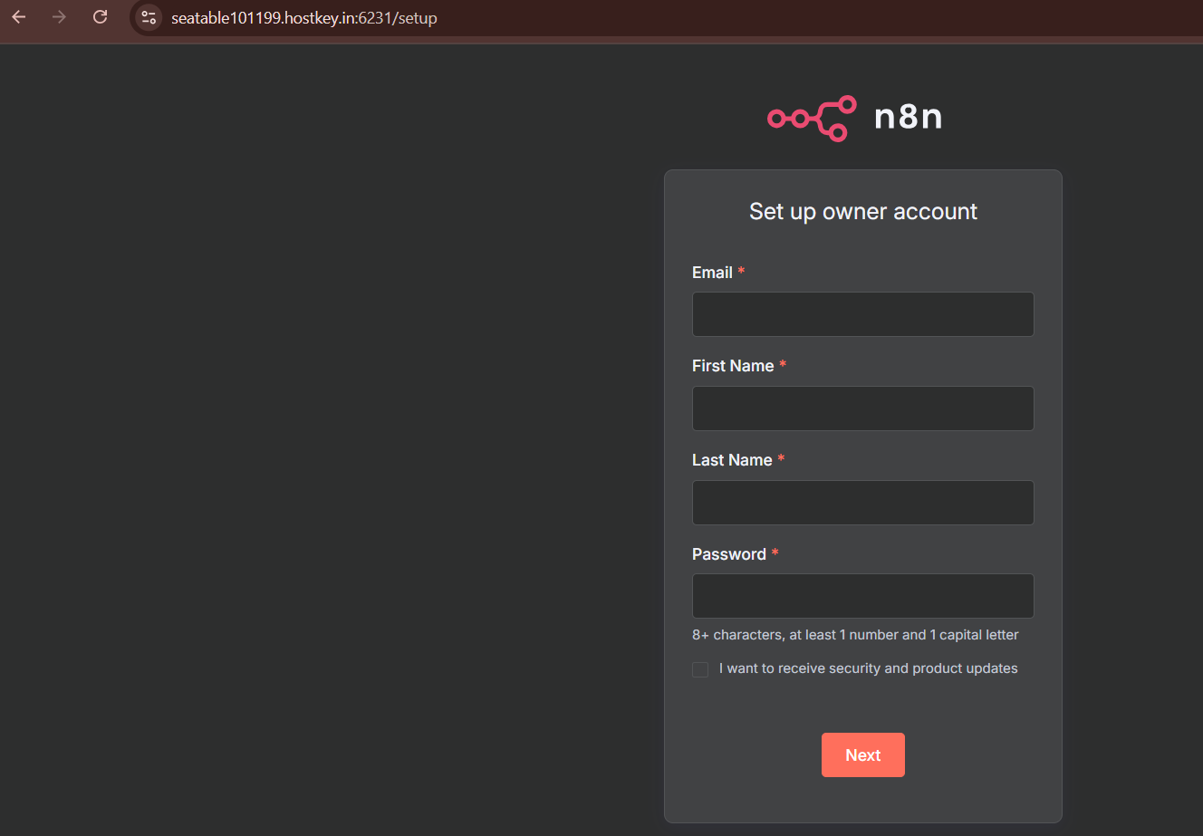1203x836 pixels.
Task: Click the Last Name label
Action: (x=732, y=460)
